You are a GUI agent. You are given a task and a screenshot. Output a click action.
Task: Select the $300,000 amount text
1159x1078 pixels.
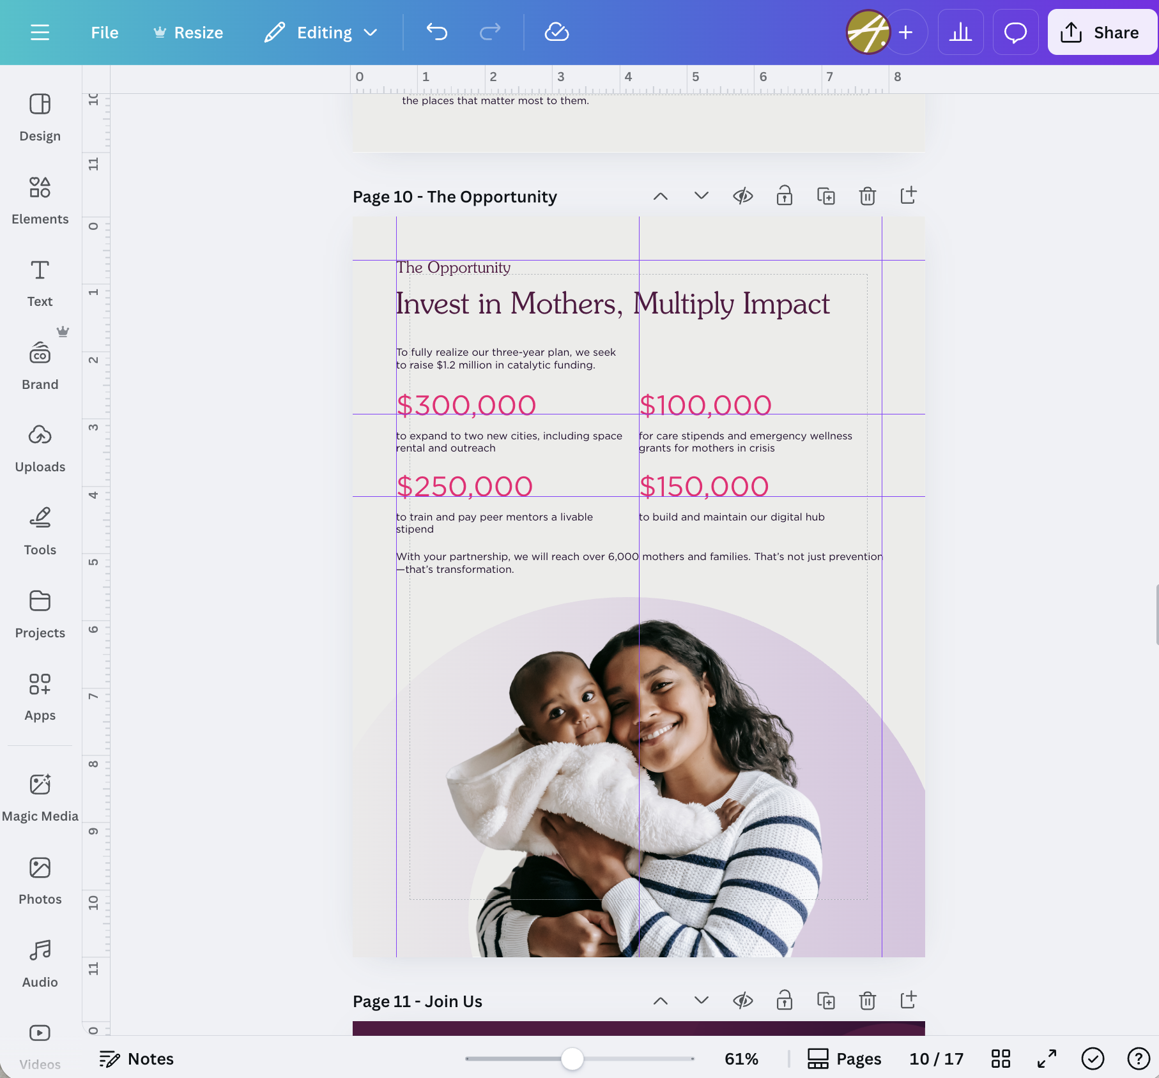[x=466, y=406]
